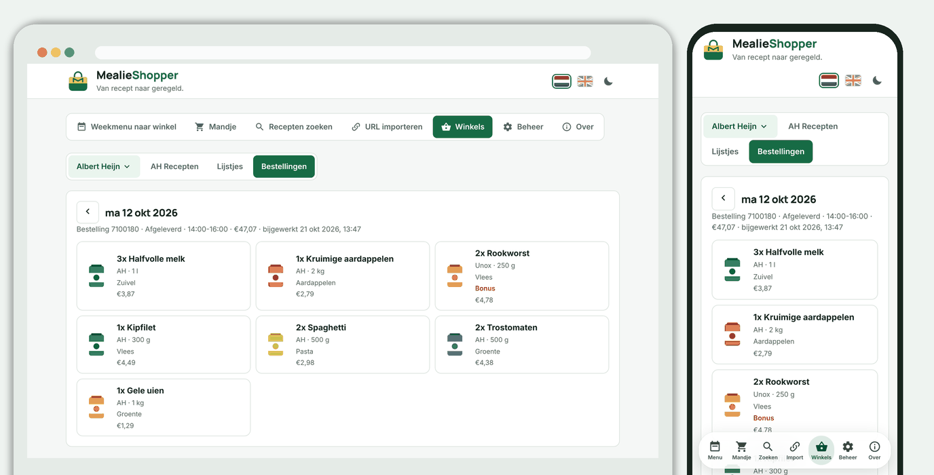
Task: Expand Albert Heijn store dropdown on desktop
Action: pos(104,166)
